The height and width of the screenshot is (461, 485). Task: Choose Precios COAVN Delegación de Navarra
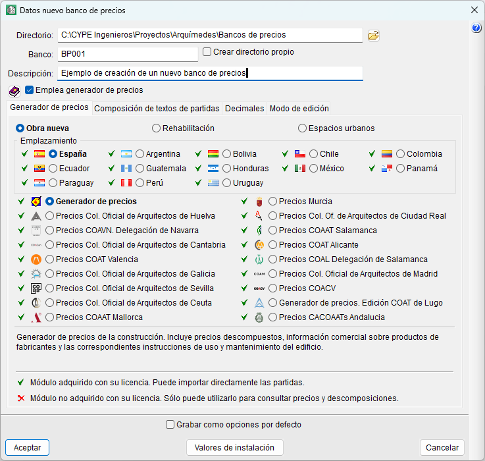[50, 230]
